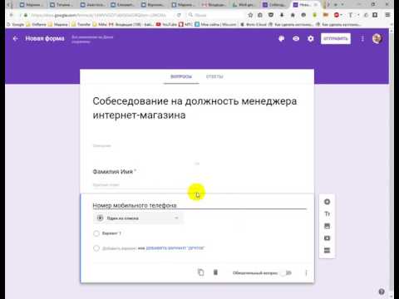This screenshot has width=399, height=299.
Task: Add title and description Tt icon
Action: pos(327,213)
